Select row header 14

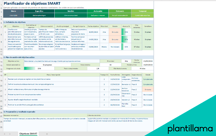(1, 62)
